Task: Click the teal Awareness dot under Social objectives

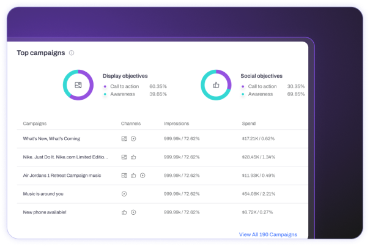Action: 243,94
